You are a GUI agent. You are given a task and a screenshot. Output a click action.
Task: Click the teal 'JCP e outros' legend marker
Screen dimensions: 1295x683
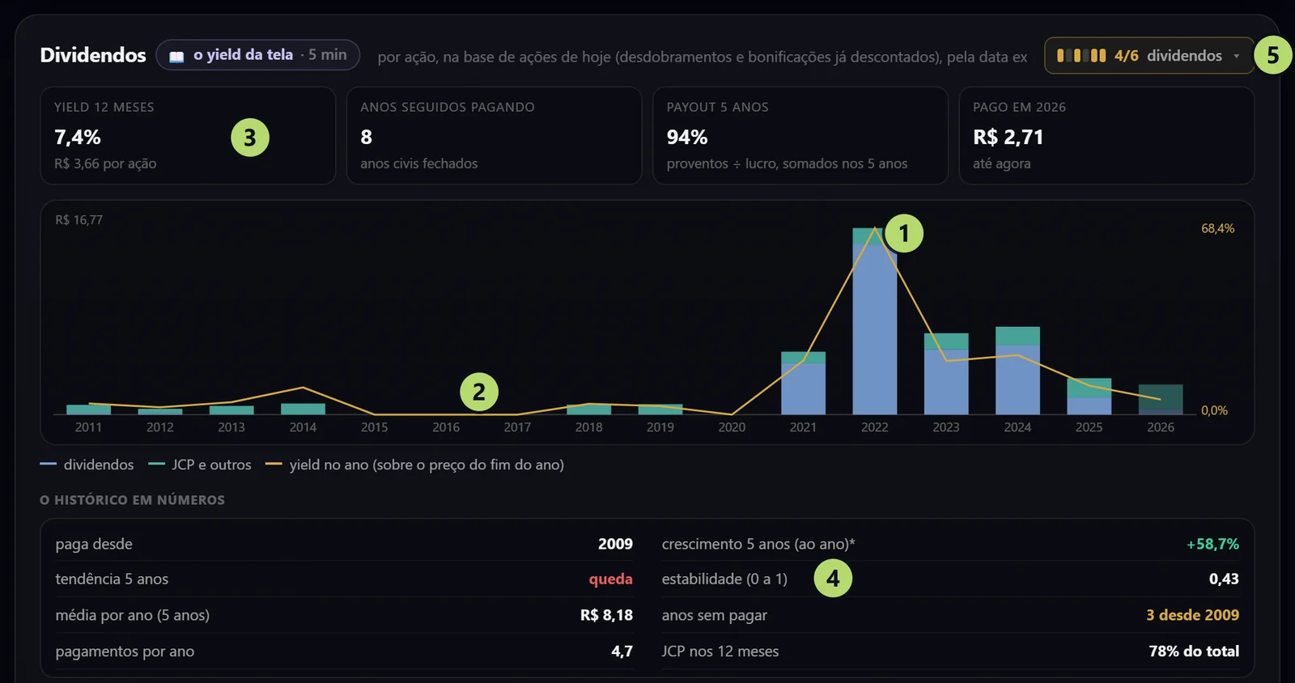[156, 465]
